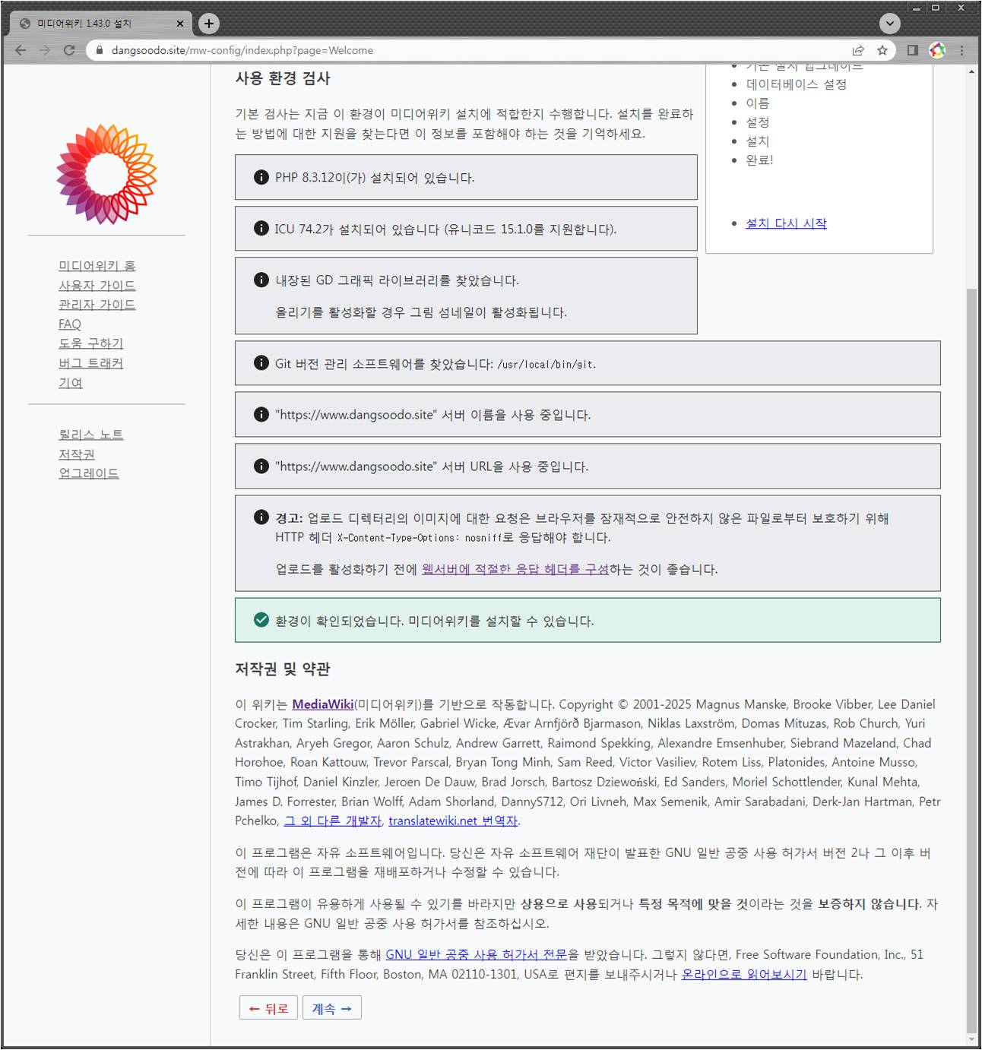Open the 사용자 가이드 sidebar link
Viewport: 982px width, 1050px height.
[x=97, y=286]
